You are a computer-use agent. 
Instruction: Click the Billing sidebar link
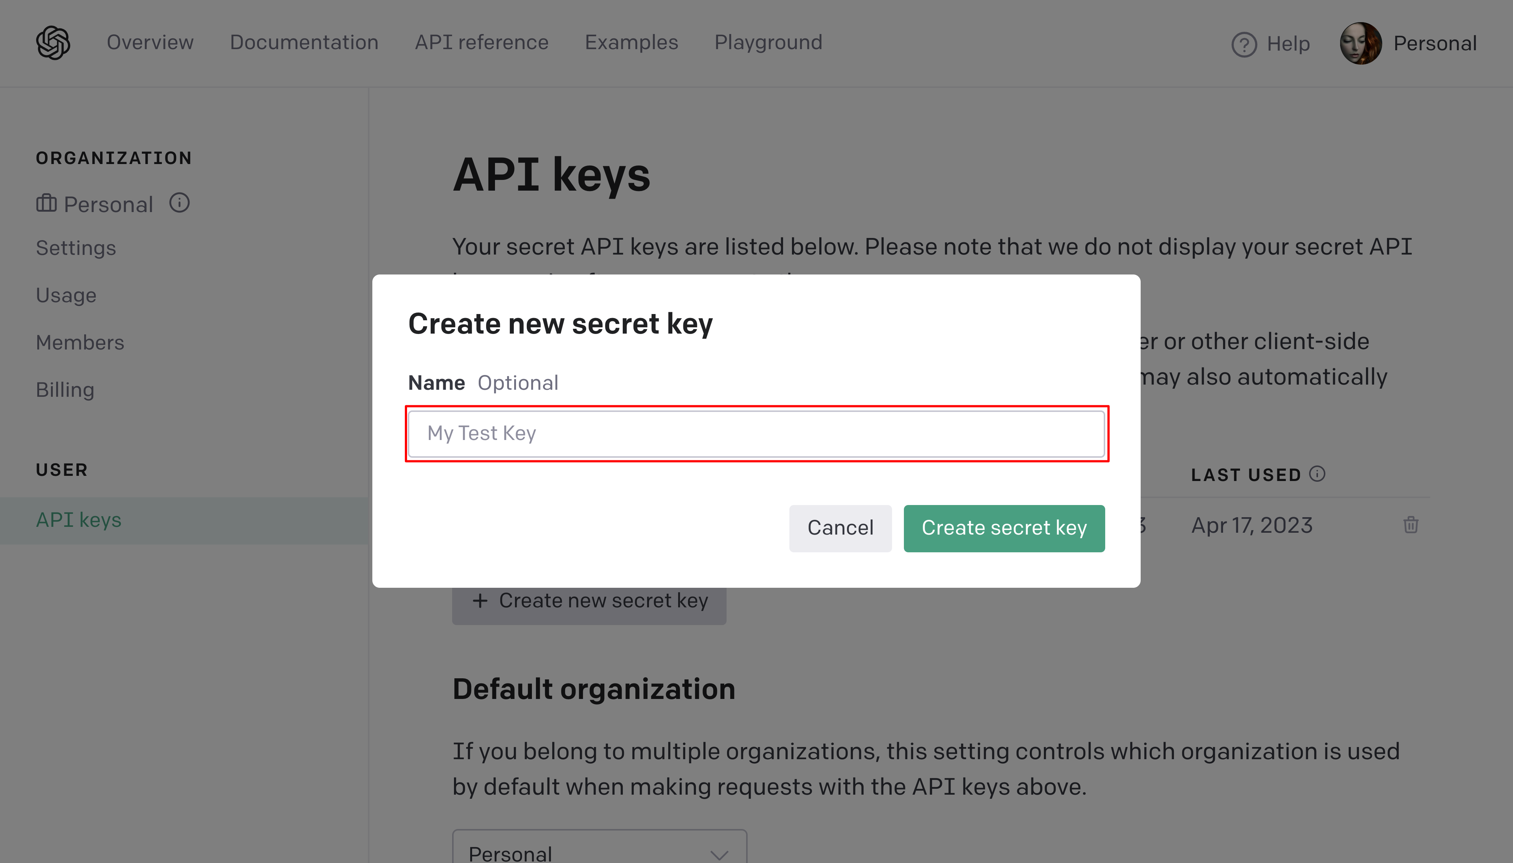click(x=64, y=389)
